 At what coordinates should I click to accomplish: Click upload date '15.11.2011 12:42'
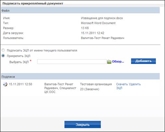pos(93,33)
